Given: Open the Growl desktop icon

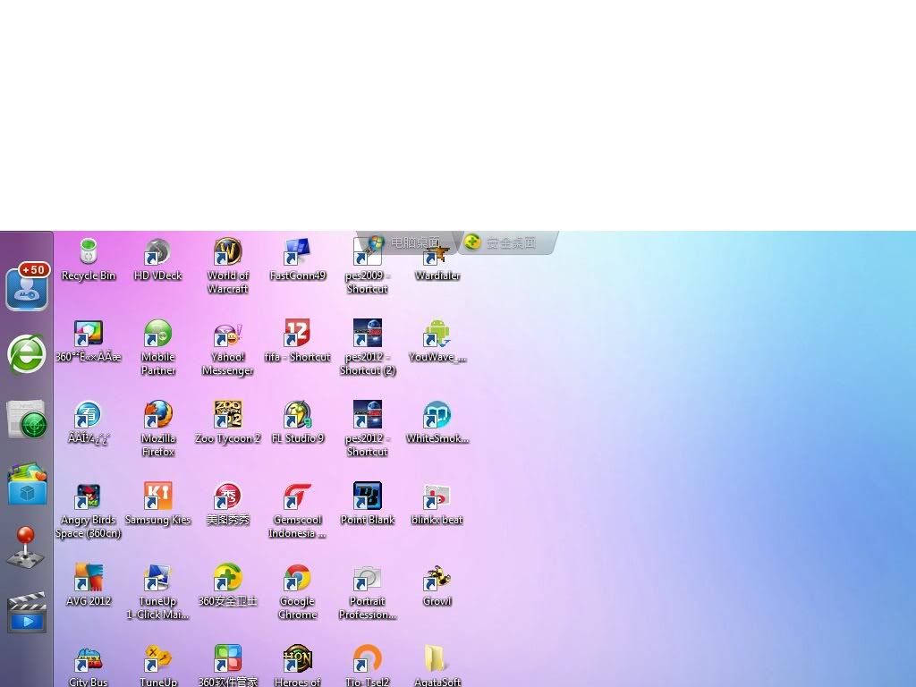Looking at the screenshot, I should click(x=437, y=578).
